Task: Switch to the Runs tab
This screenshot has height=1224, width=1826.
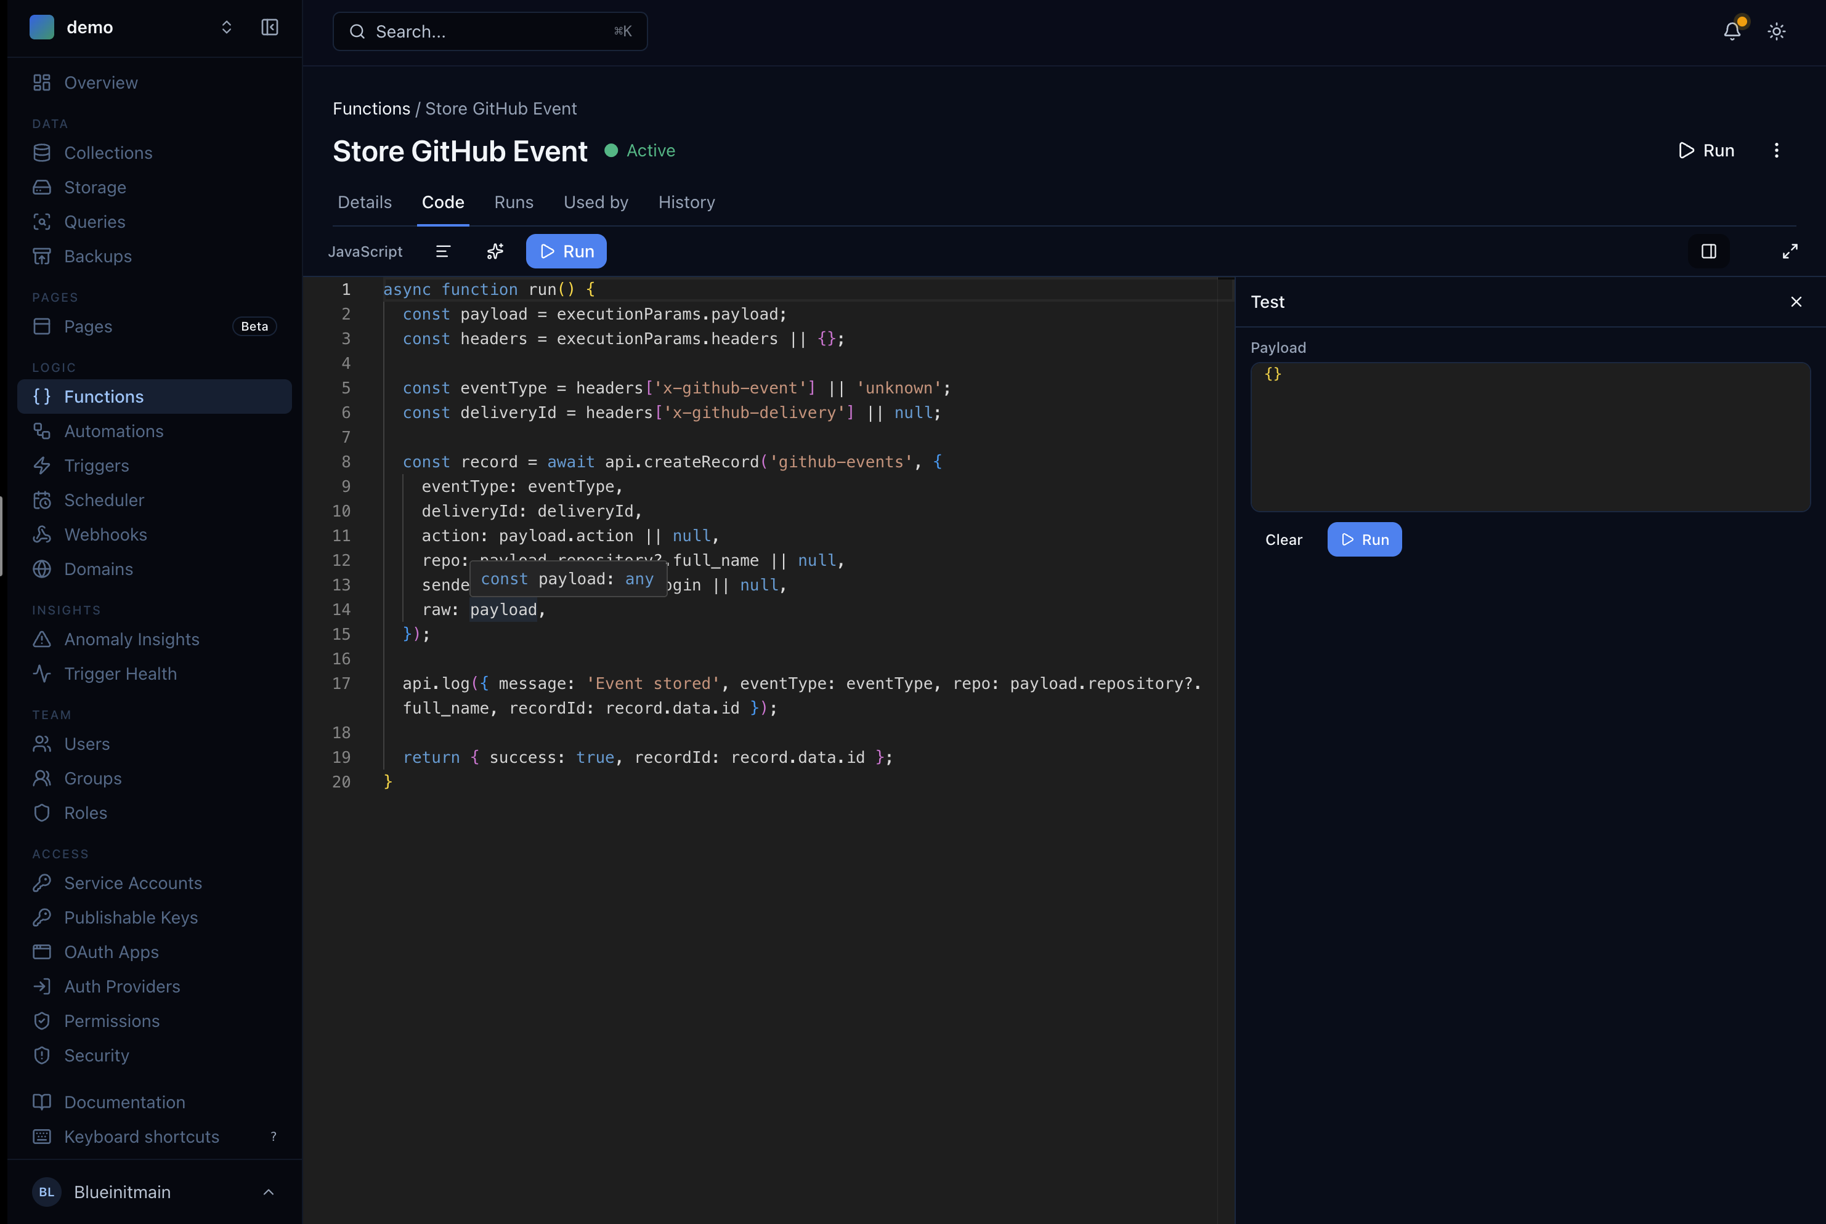Action: point(513,202)
